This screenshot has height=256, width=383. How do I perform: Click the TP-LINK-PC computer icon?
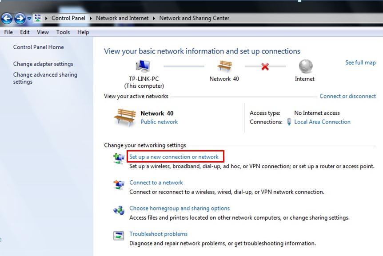coord(144,66)
